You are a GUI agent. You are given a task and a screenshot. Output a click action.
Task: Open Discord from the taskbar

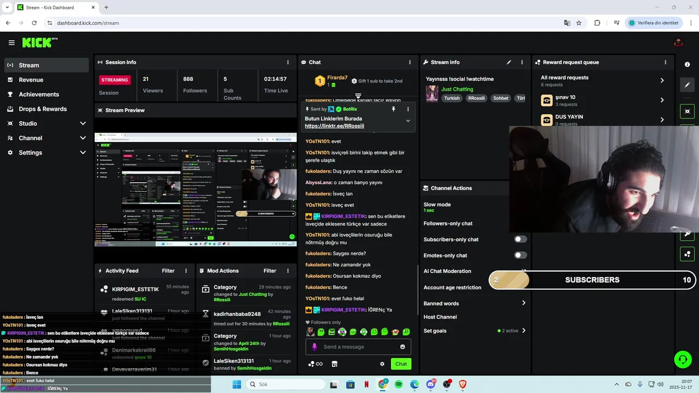point(431,384)
